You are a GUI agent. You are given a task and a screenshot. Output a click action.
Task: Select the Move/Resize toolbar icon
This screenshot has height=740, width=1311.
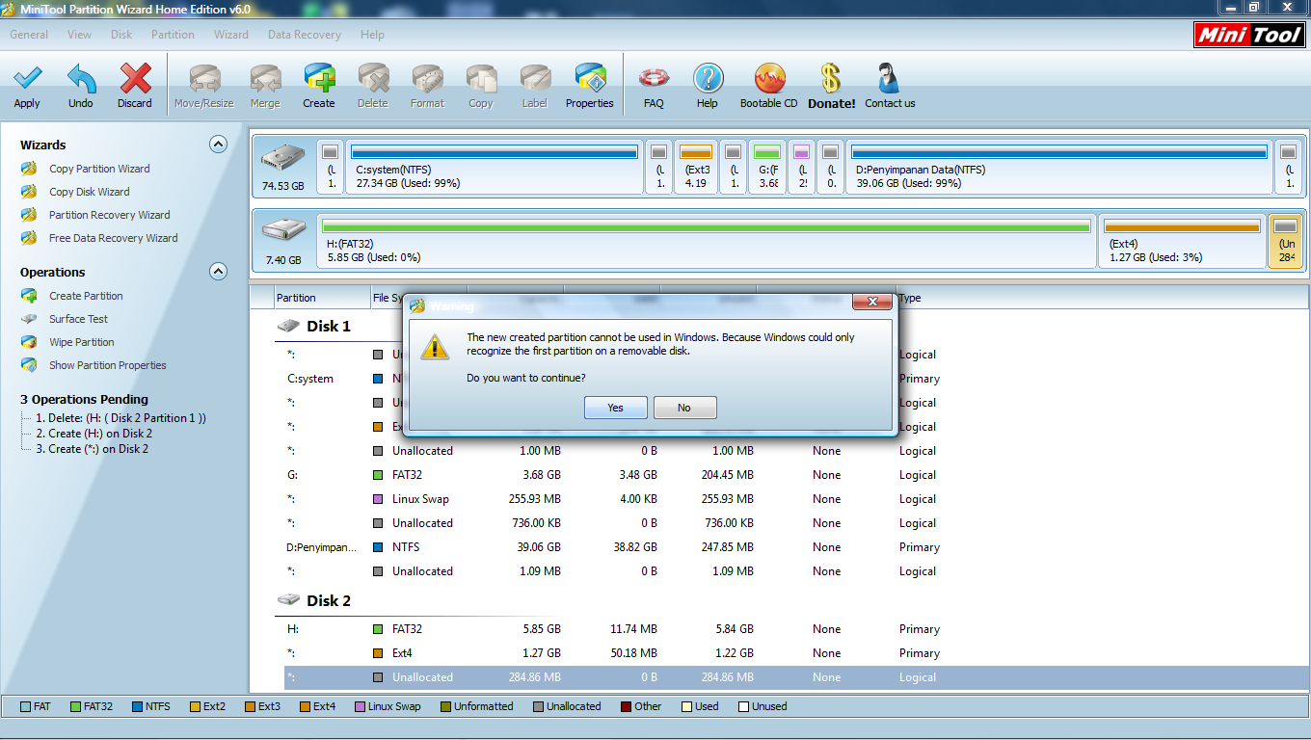(203, 78)
